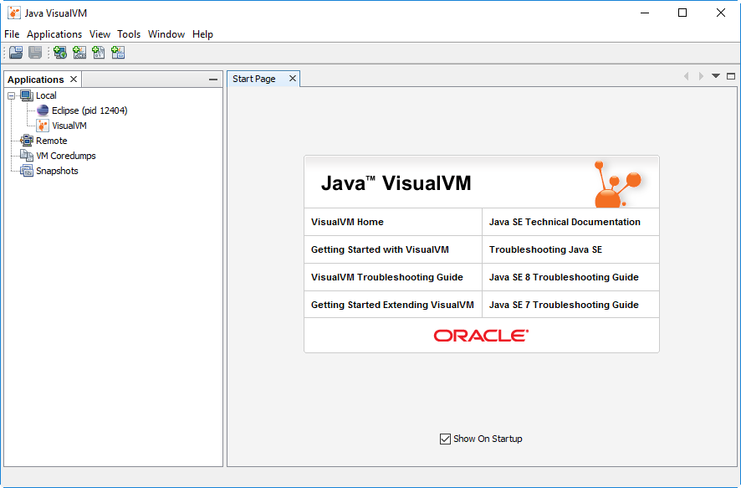Select the VM Coredumps node

pyautogui.click(x=65, y=156)
